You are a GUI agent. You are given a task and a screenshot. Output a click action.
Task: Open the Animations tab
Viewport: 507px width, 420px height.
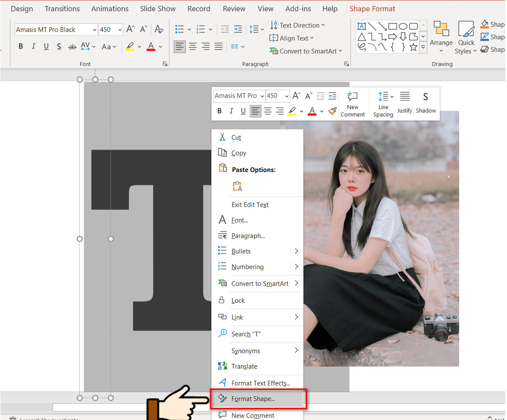110,9
